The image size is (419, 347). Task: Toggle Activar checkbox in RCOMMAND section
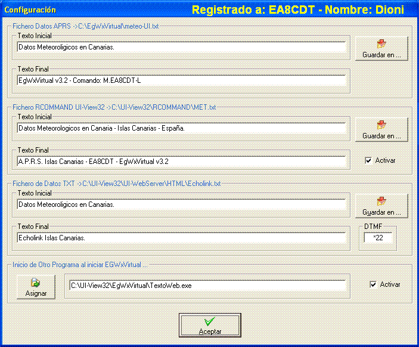click(368, 160)
